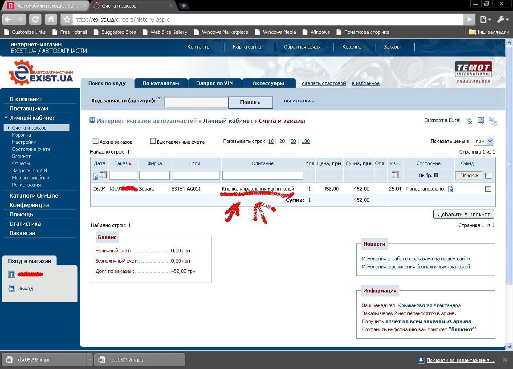The width and height of the screenshot is (513, 369).
Task: Click the help question icon near Export
Action: point(480,121)
